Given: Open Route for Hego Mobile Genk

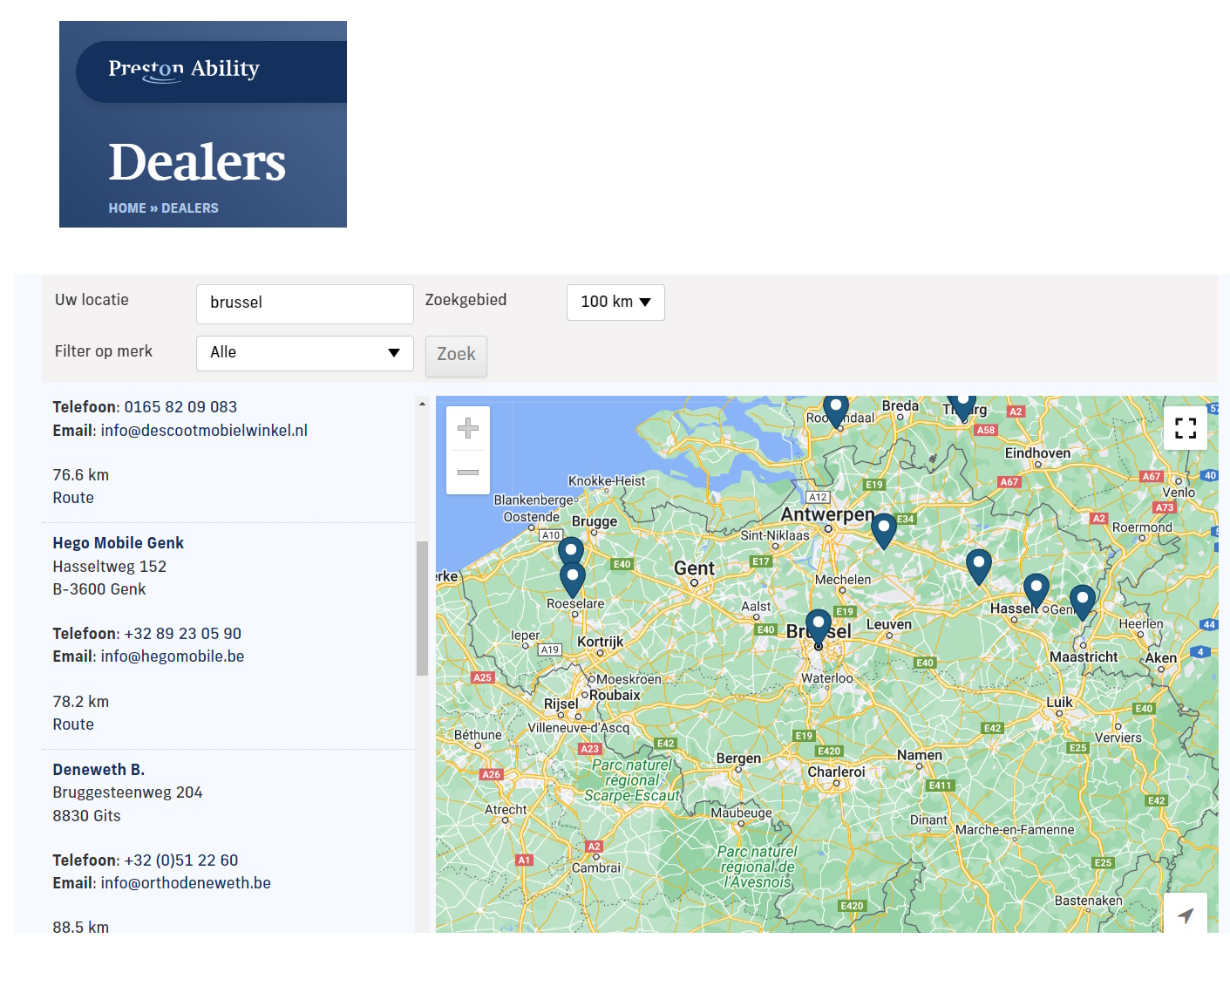Looking at the screenshot, I should 73,724.
